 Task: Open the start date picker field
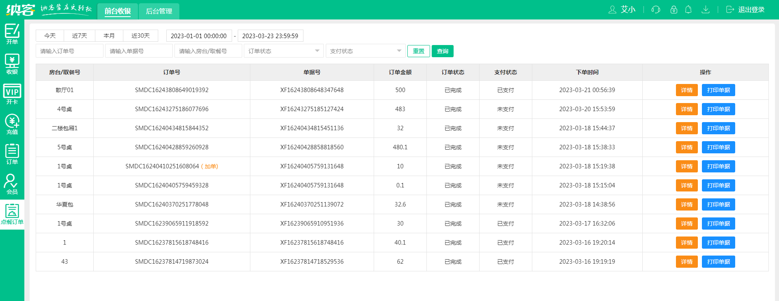click(199, 36)
